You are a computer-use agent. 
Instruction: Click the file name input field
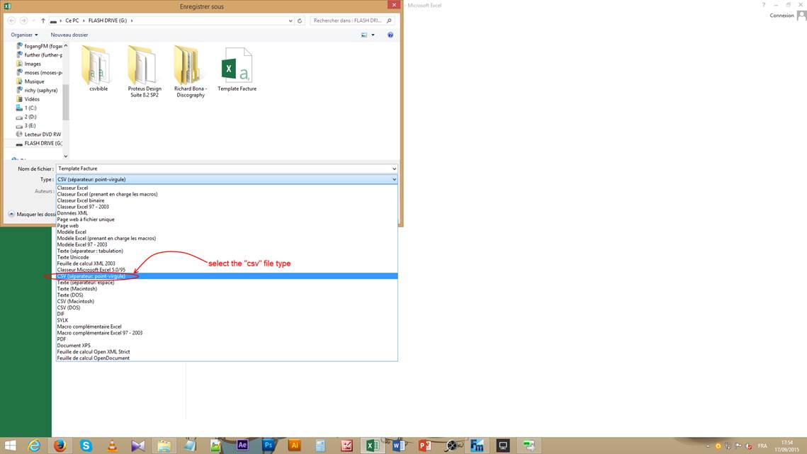click(x=223, y=169)
